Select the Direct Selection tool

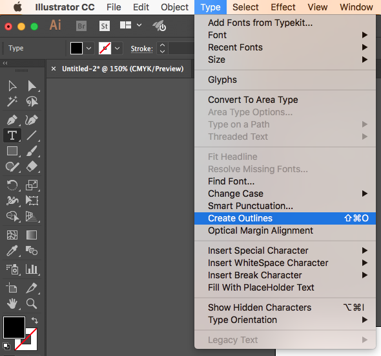coord(32,86)
